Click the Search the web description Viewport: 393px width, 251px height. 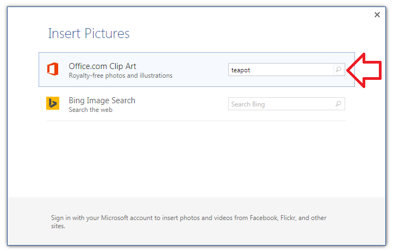[90, 110]
